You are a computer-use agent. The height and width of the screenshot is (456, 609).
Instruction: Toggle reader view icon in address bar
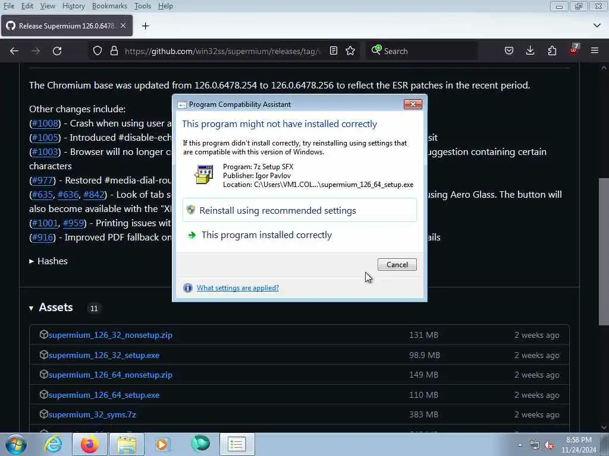click(x=333, y=51)
